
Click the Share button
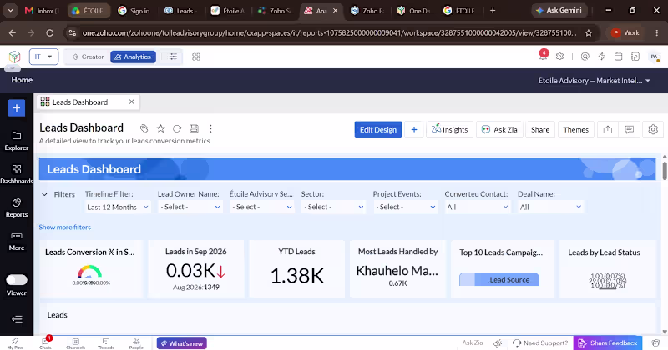pyautogui.click(x=540, y=130)
